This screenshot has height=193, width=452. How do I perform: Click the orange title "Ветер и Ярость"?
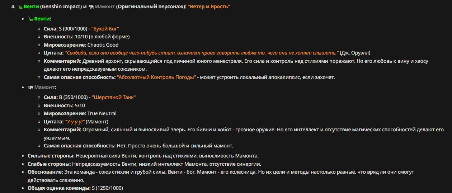(x=208, y=7)
